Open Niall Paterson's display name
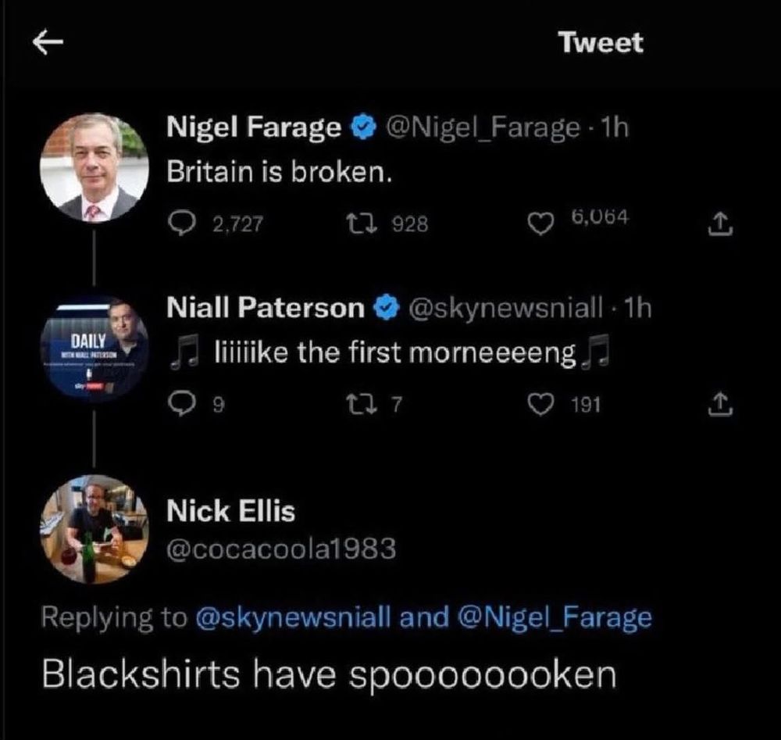781x740 pixels. (266, 308)
